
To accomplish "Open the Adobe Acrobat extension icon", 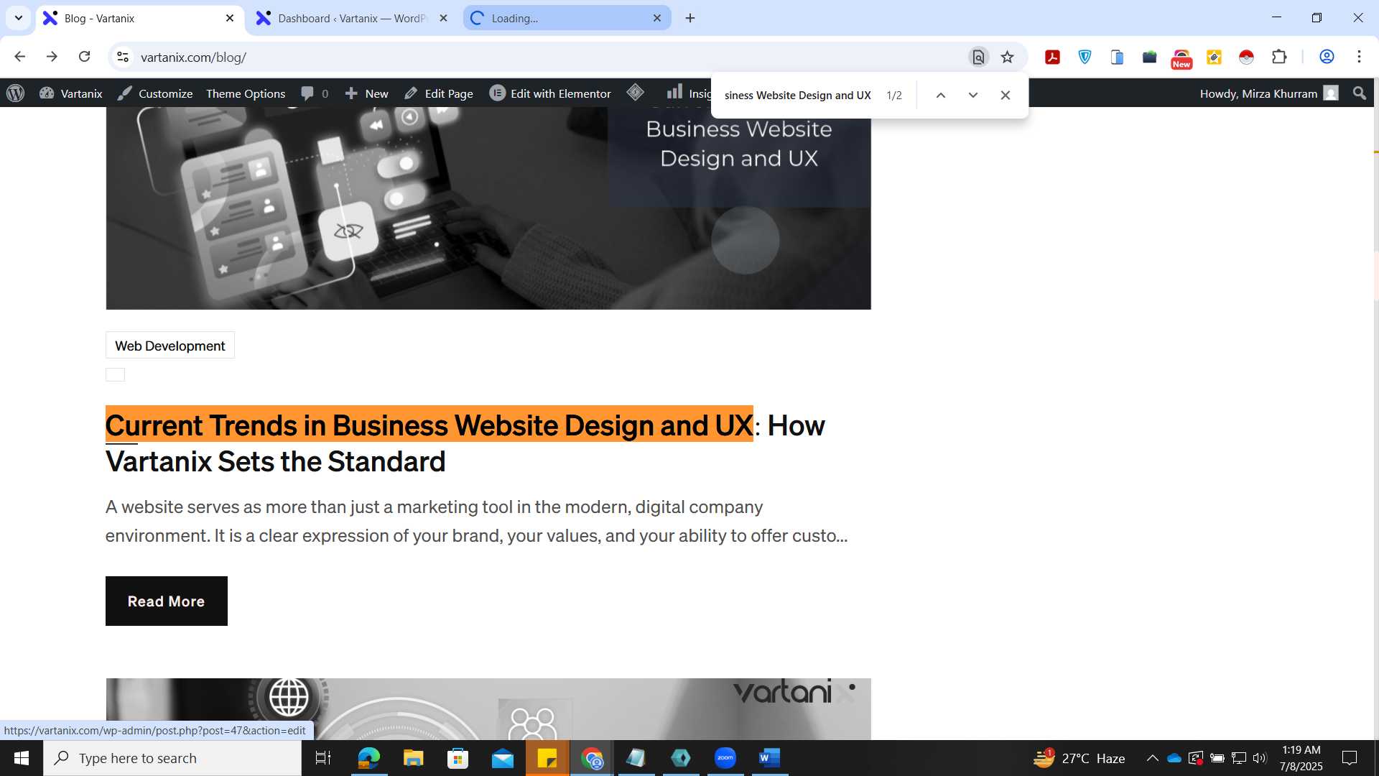I will (x=1052, y=57).
